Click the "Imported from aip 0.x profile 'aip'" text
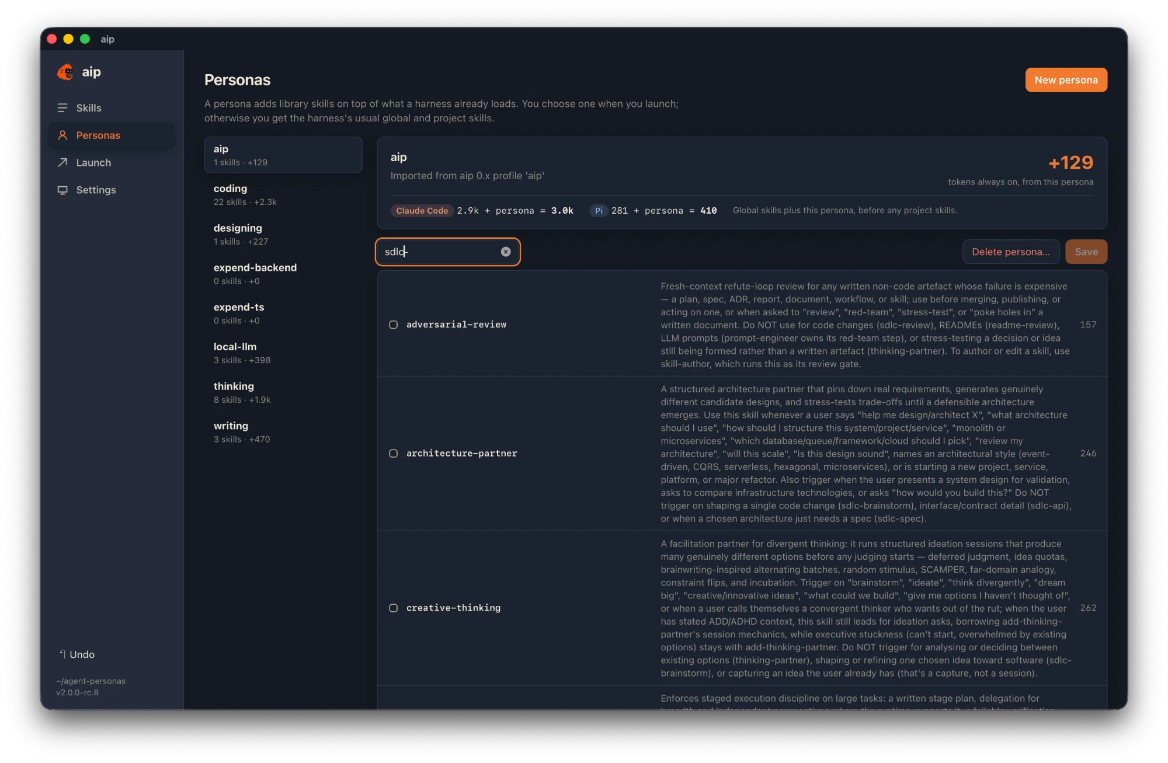The width and height of the screenshot is (1168, 763). (x=467, y=176)
